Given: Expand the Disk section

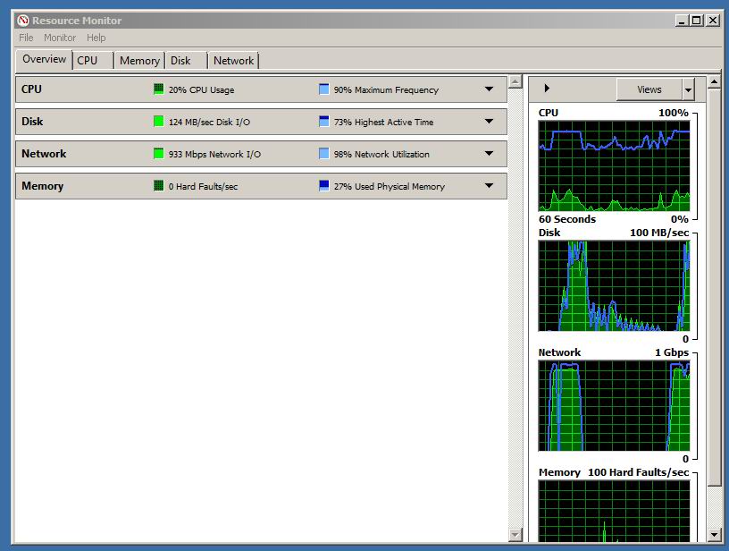Looking at the screenshot, I should (x=489, y=122).
